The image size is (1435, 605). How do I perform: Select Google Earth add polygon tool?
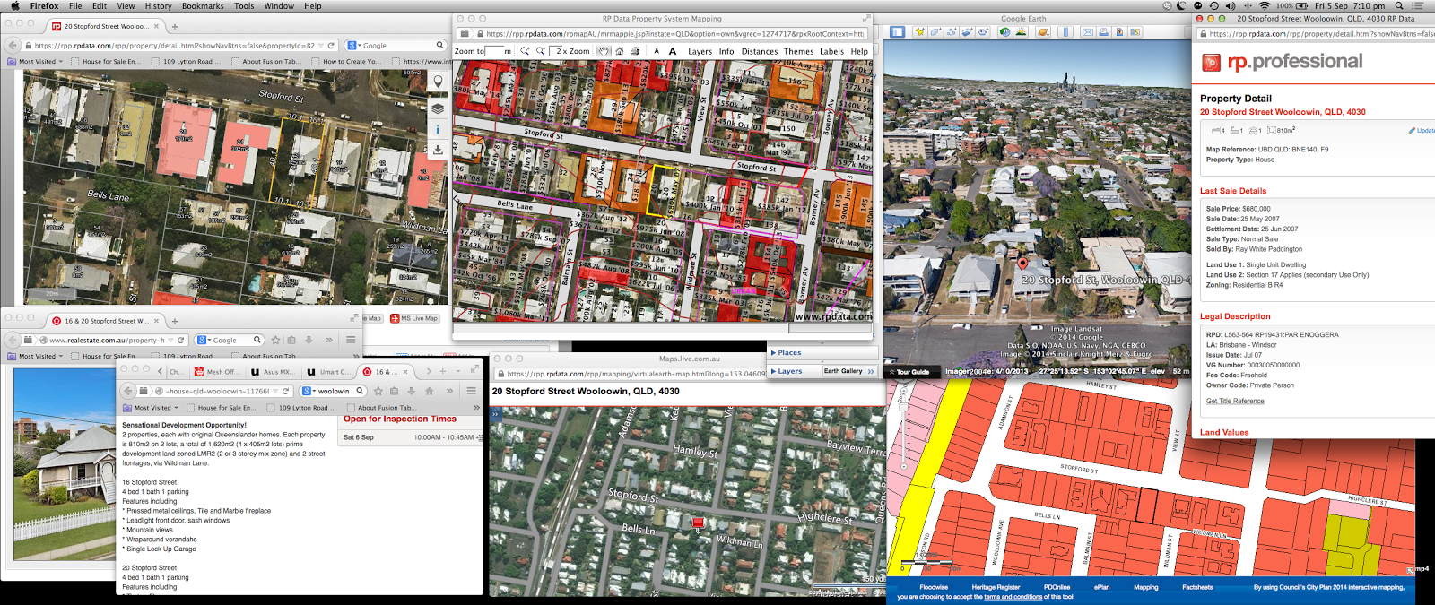coord(935,31)
